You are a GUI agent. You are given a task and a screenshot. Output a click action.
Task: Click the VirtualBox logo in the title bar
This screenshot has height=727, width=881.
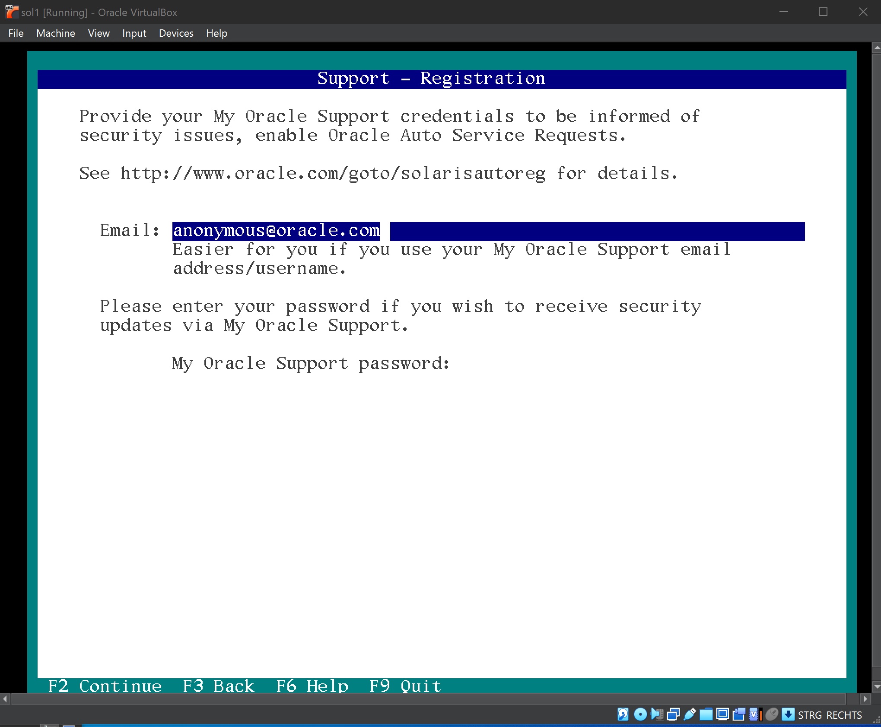[11, 12]
